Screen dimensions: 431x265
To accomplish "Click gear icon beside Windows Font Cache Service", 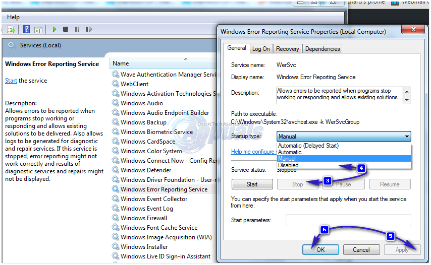I will [x=116, y=227].
